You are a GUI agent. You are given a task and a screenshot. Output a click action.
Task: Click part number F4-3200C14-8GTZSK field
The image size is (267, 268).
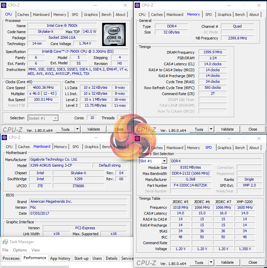click(190, 185)
